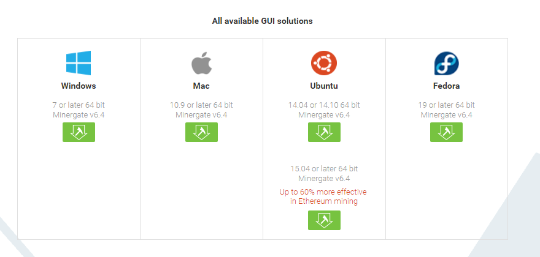The image size is (540, 257).
Task: Download Minergate for Fedora
Action: tap(447, 132)
